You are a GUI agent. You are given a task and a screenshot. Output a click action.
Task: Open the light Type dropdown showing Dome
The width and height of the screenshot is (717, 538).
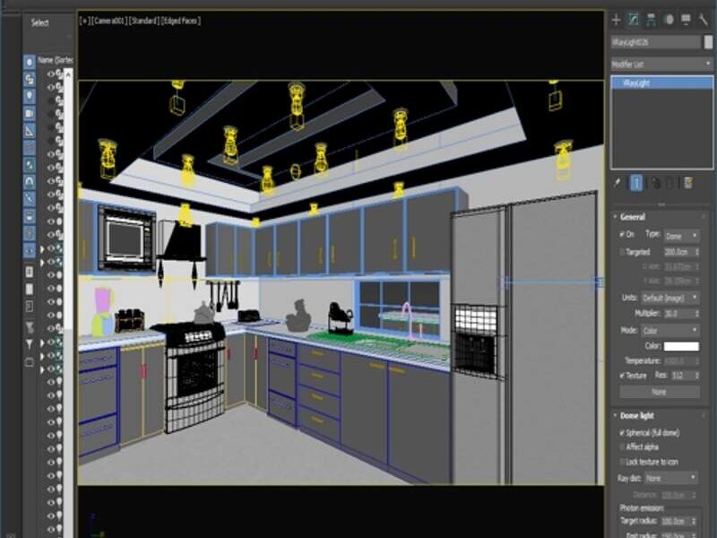682,235
